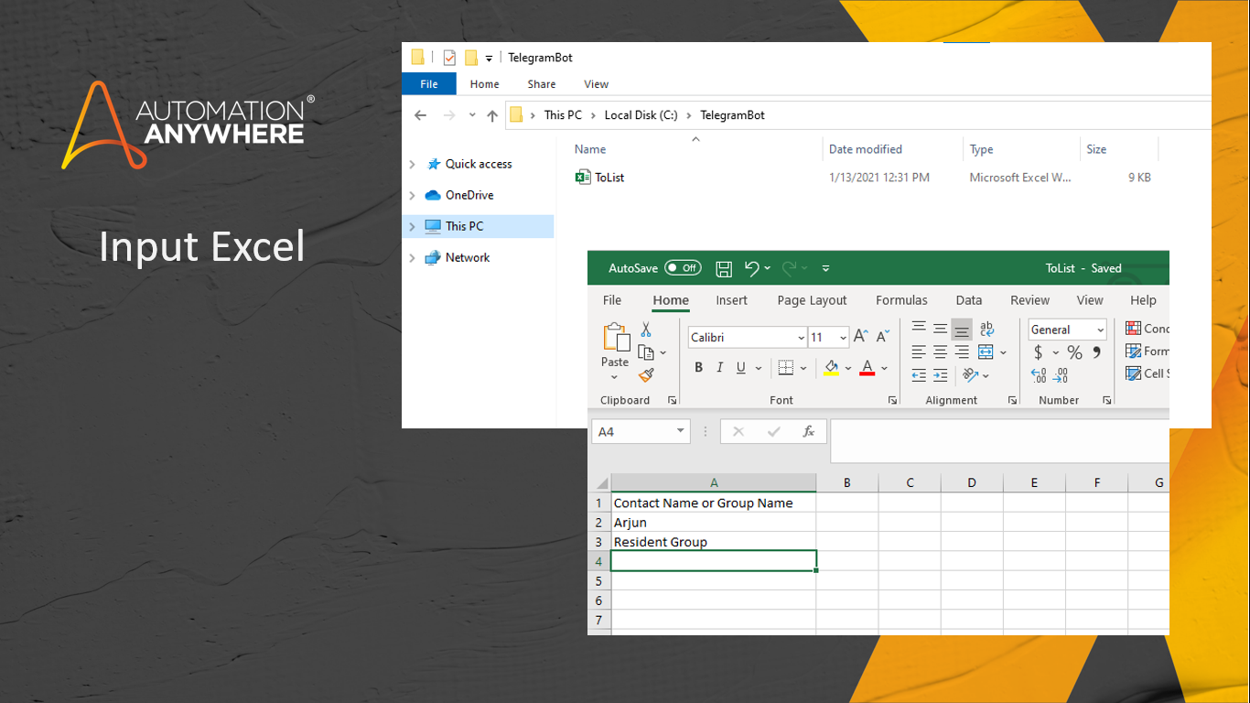Click Local Disk (C:) in address path

(x=641, y=115)
